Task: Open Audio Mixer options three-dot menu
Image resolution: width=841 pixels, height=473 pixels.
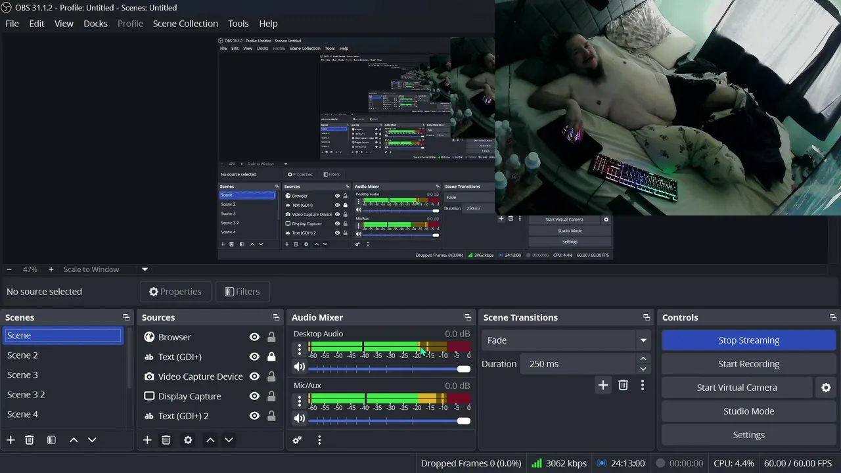Action: point(319,440)
